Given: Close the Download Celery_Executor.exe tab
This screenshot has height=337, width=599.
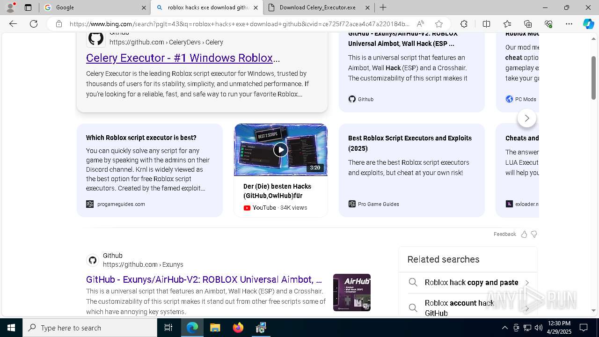Looking at the screenshot, I should 367,7.
